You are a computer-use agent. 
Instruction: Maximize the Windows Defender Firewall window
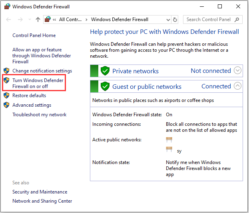pos(220,6)
